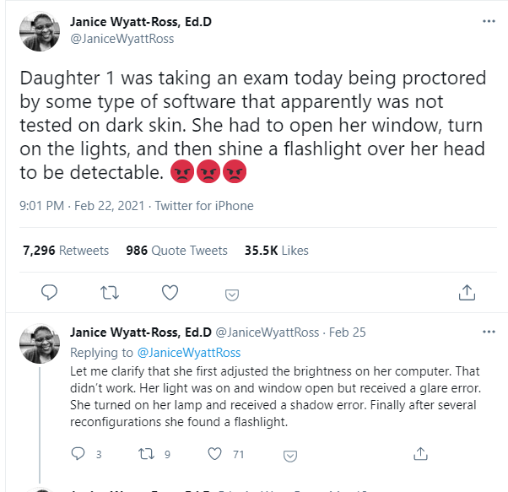Retweet the main tweet
The image size is (508, 492).
110,293
